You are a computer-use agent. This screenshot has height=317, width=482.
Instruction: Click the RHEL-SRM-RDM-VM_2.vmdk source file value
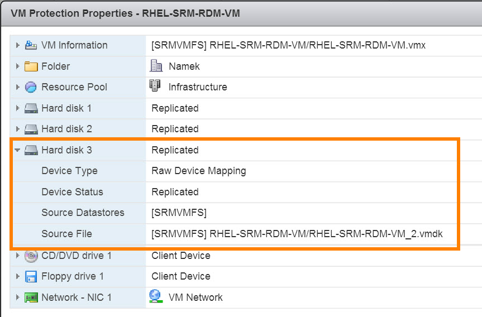pyautogui.click(x=297, y=234)
